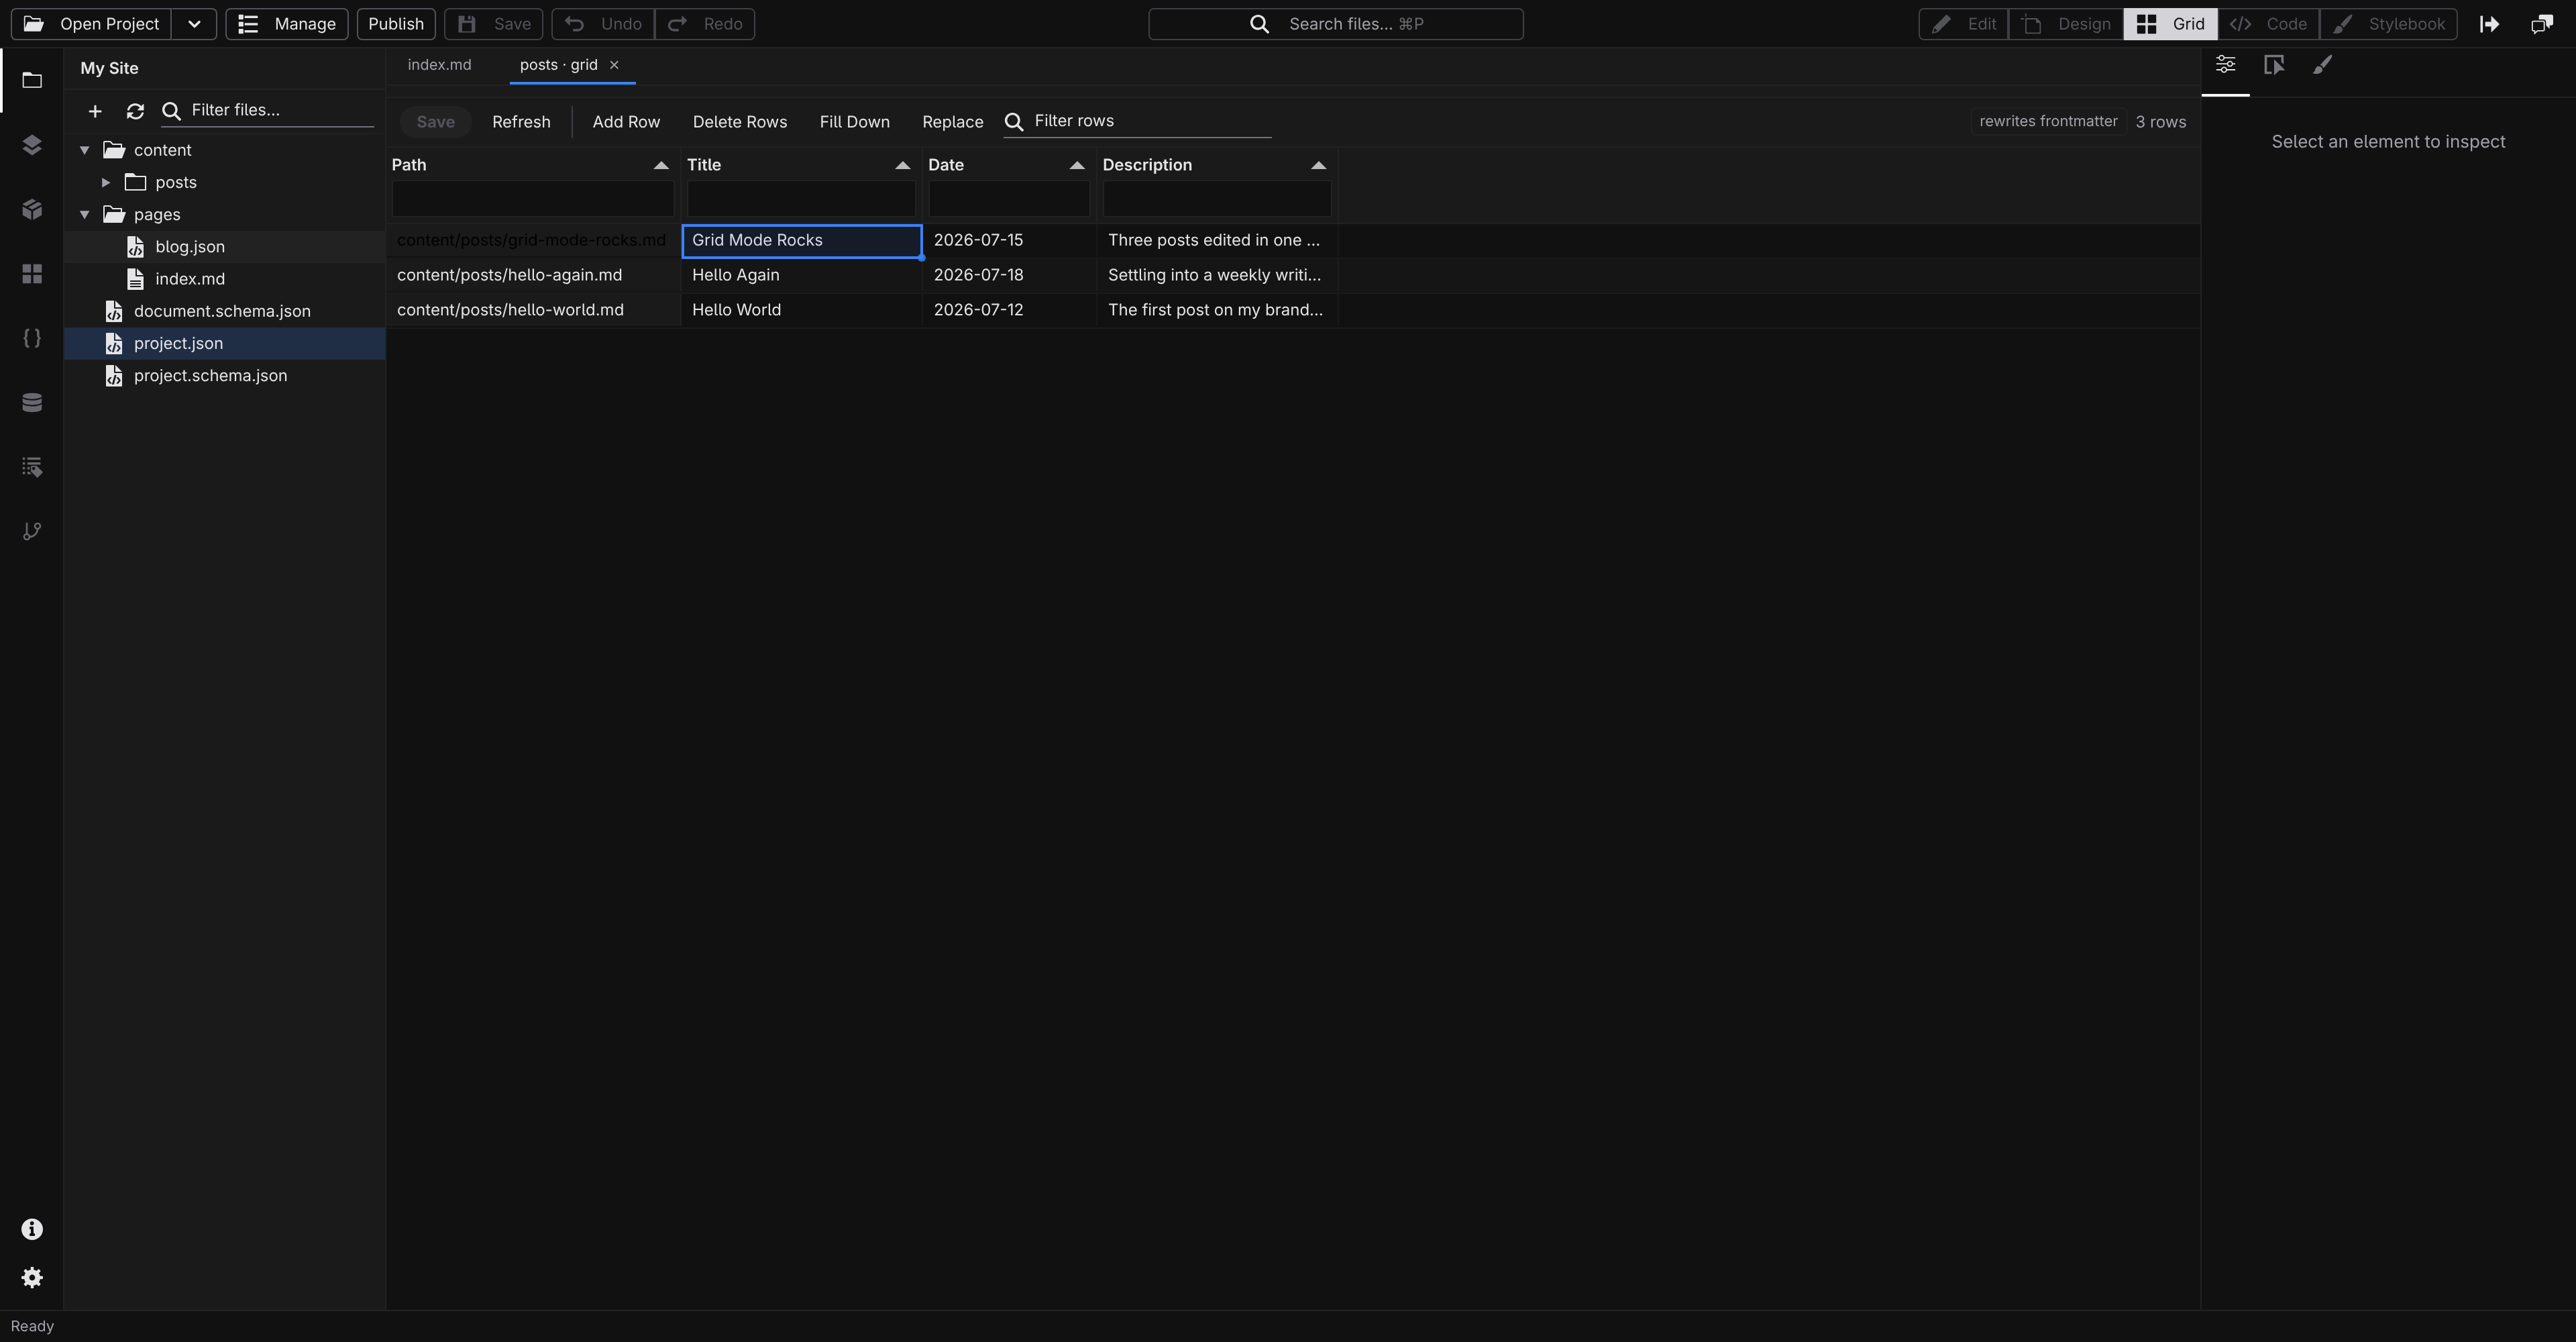
Task: Switch to Stylebook mode
Action: pos(2388,24)
